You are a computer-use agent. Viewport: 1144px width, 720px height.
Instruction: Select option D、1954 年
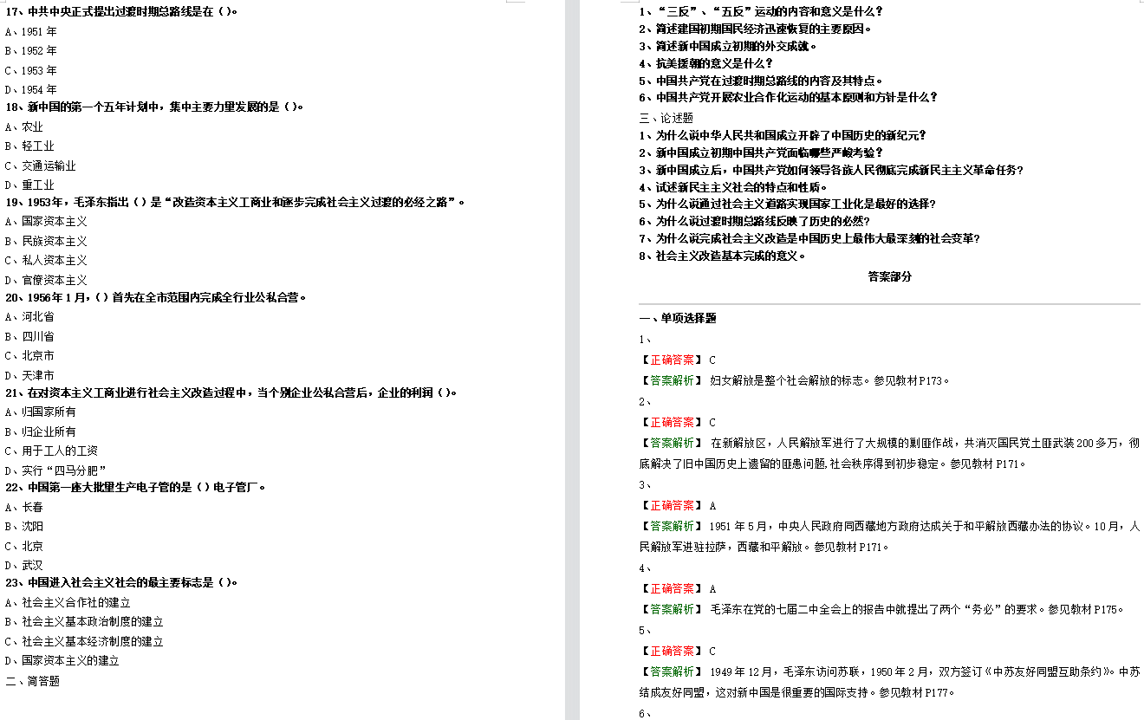31,90
